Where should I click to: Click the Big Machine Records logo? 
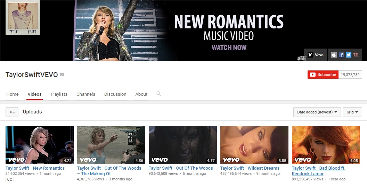301,58
